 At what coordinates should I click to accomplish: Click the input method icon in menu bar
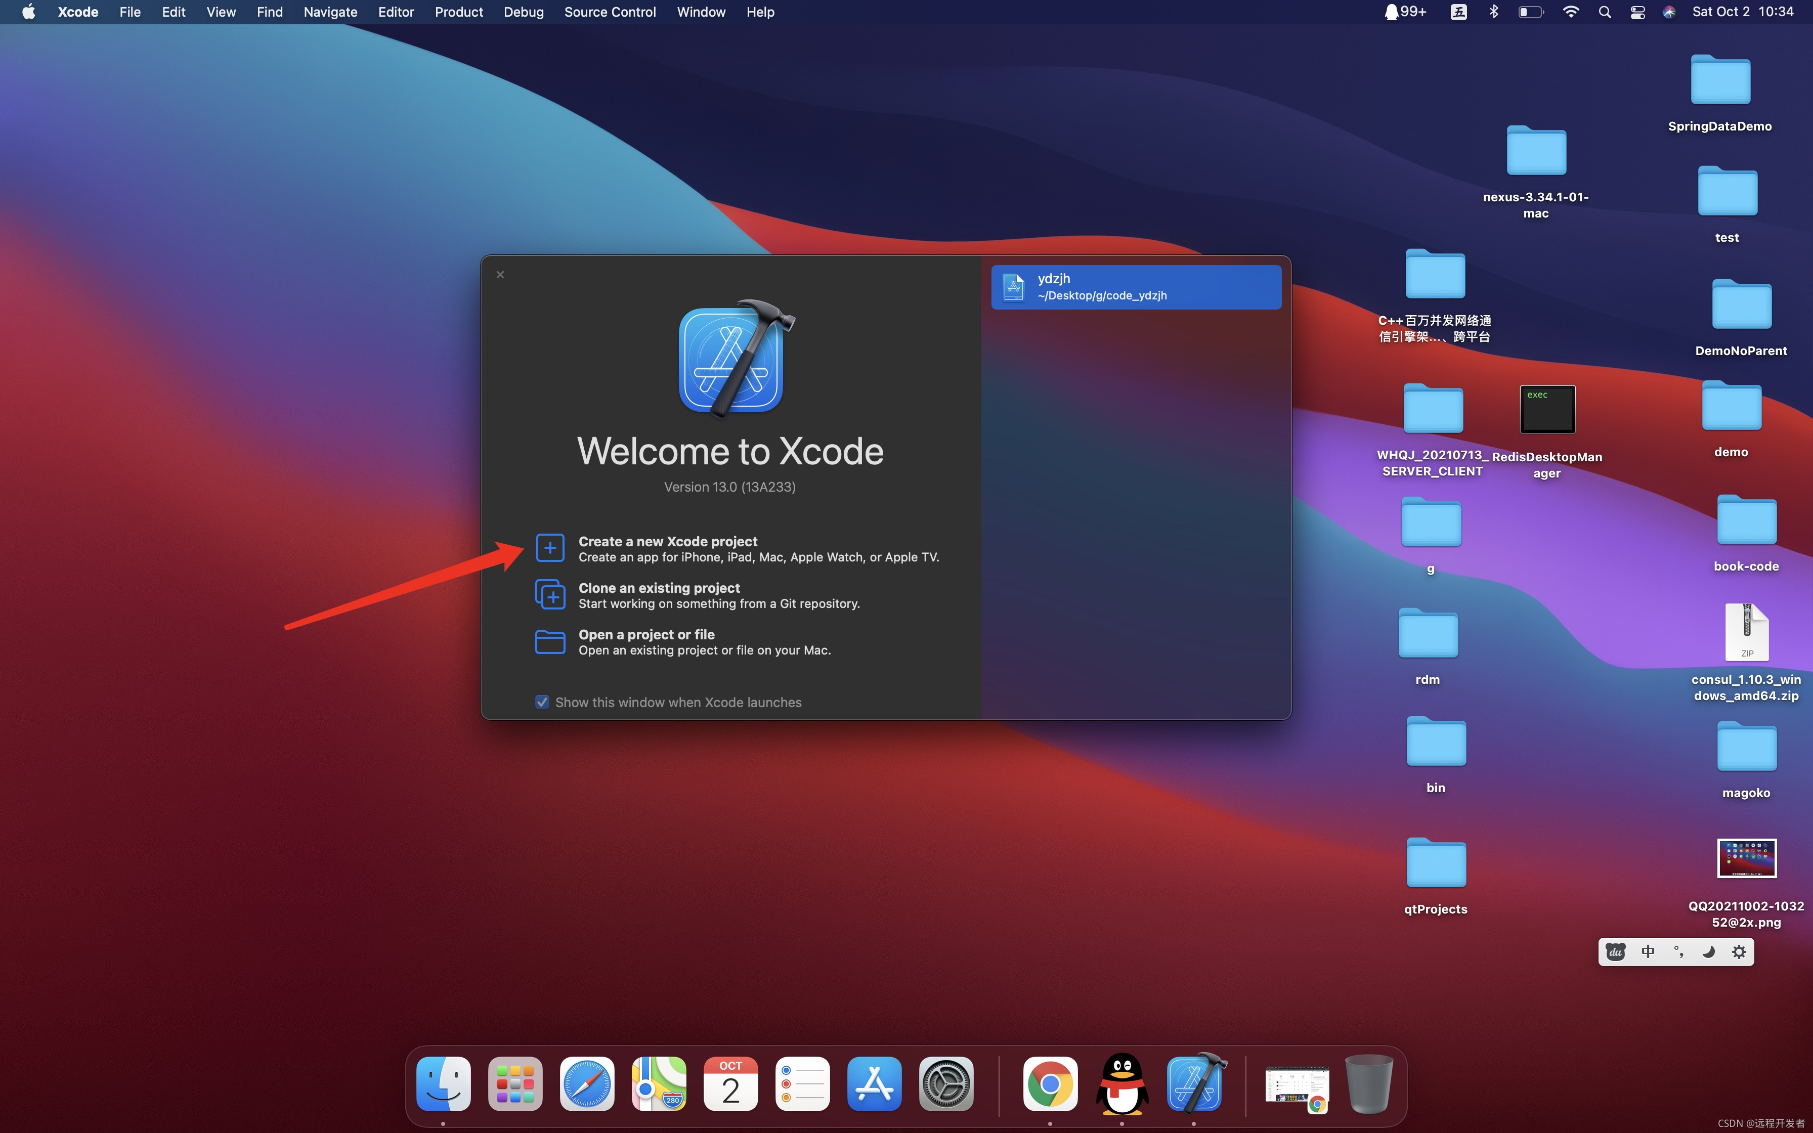coord(1458,12)
